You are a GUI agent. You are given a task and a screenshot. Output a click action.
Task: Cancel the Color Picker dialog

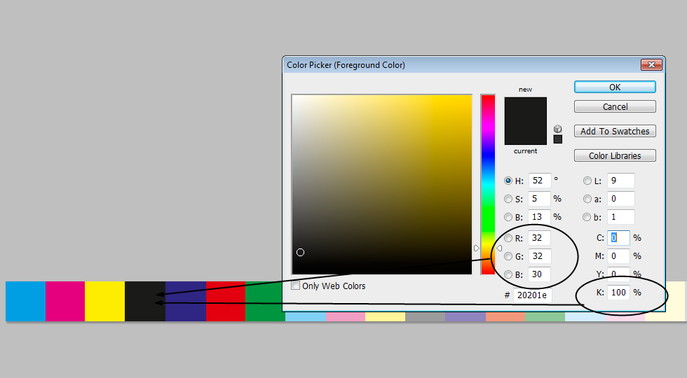pyautogui.click(x=615, y=106)
